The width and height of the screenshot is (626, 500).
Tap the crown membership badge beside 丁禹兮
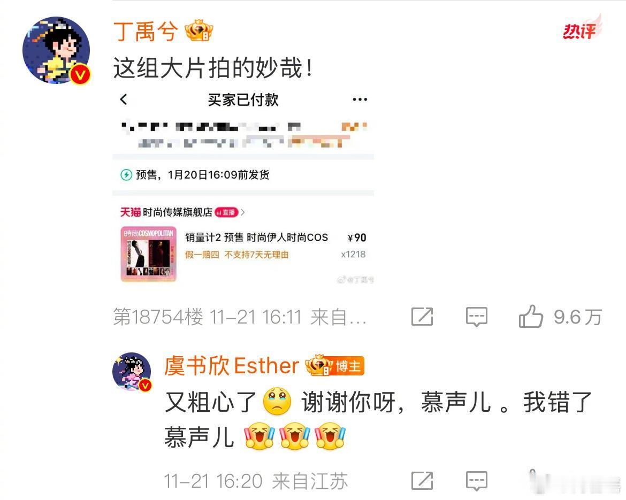click(199, 30)
